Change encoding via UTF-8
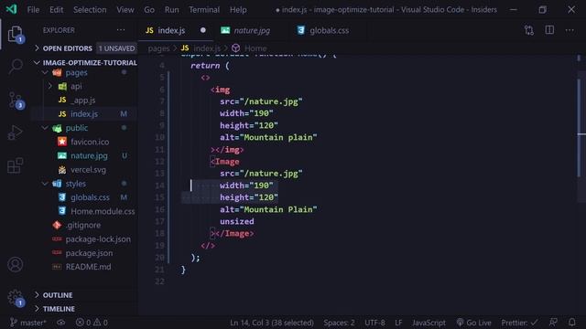Image resolution: width=586 pixels, height=329 pixels. point(374,323)
